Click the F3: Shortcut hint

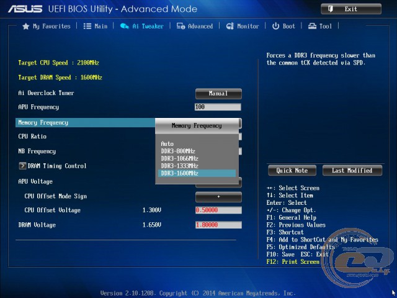(x=285, y=232)
